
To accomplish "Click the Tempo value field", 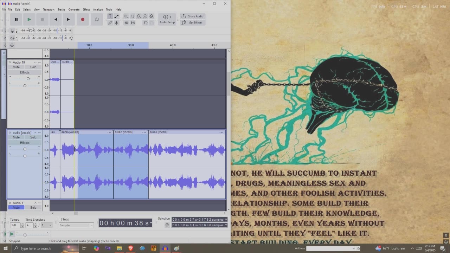I will coord(15,225).
